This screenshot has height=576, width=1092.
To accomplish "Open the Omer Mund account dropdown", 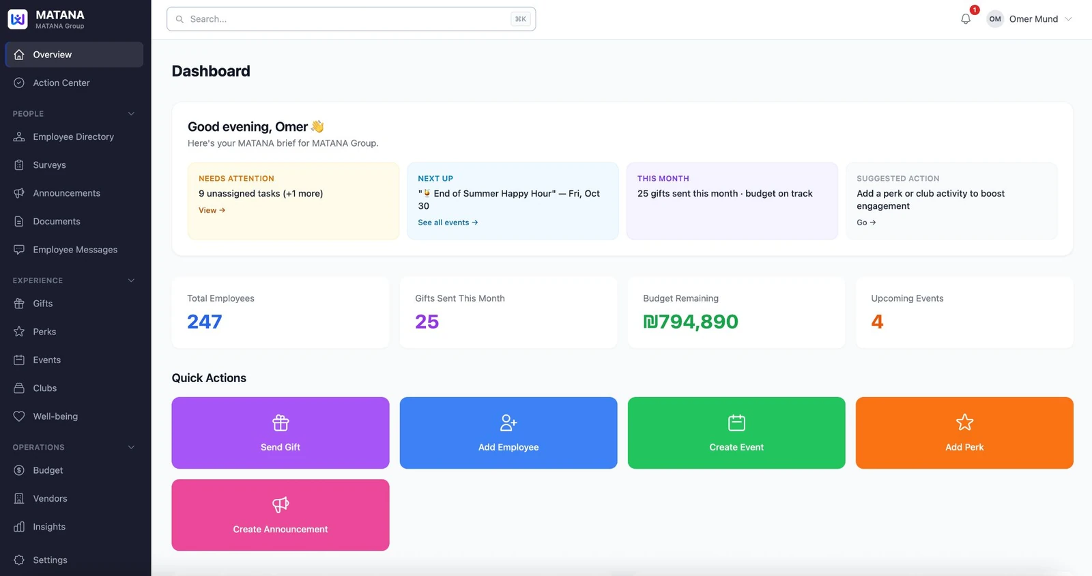I will 1030,19.
